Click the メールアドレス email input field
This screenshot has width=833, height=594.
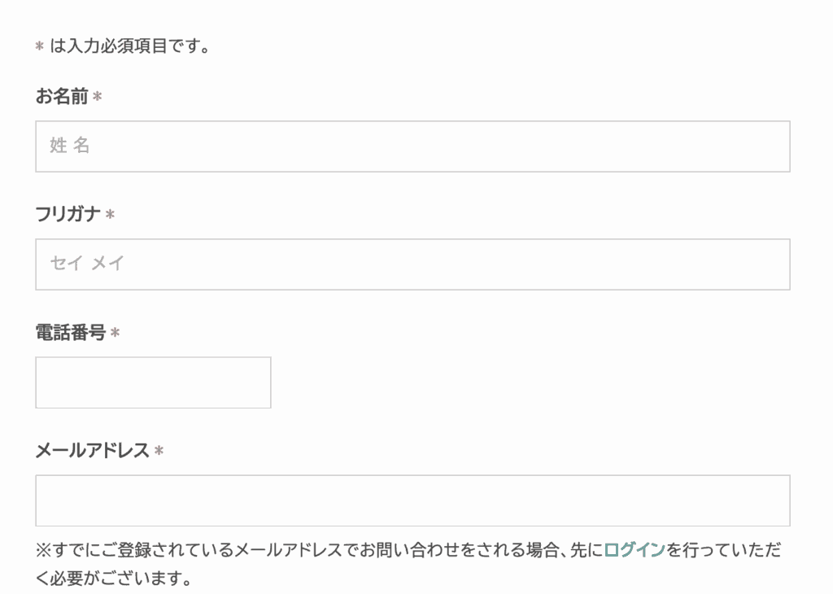click(x=412, y=500)
